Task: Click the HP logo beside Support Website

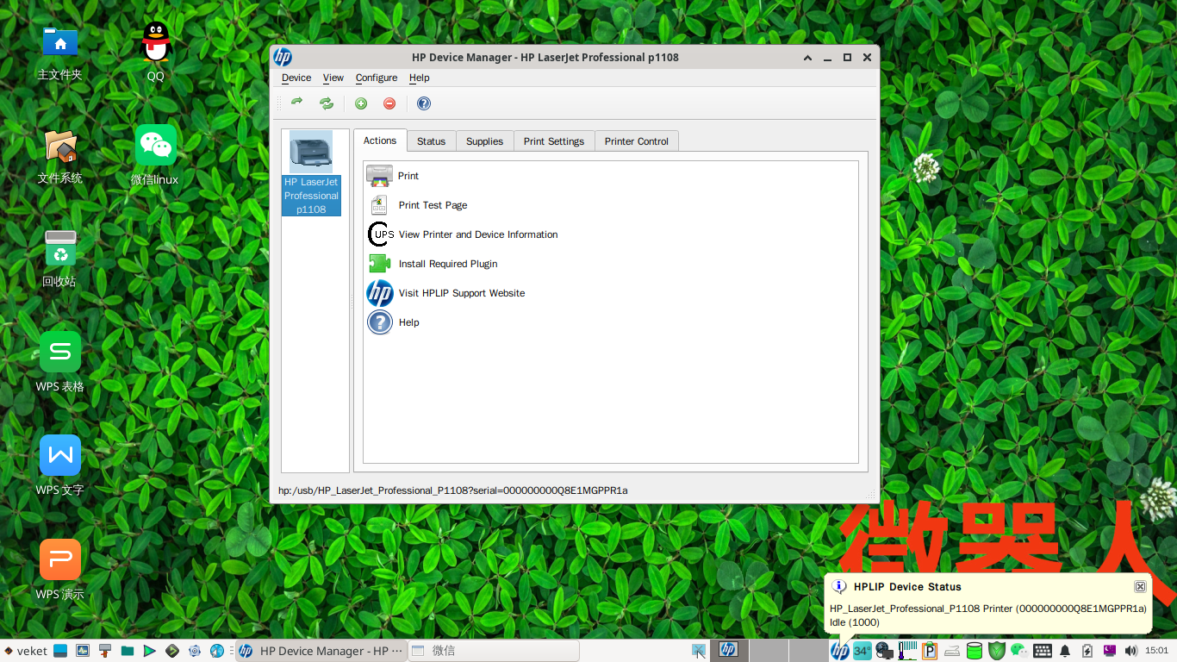Action: (x=380, y=293)
